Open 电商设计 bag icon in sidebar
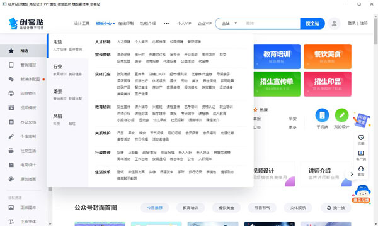The height and width of the screenshot is (226, 378). [x=11, y=164]
